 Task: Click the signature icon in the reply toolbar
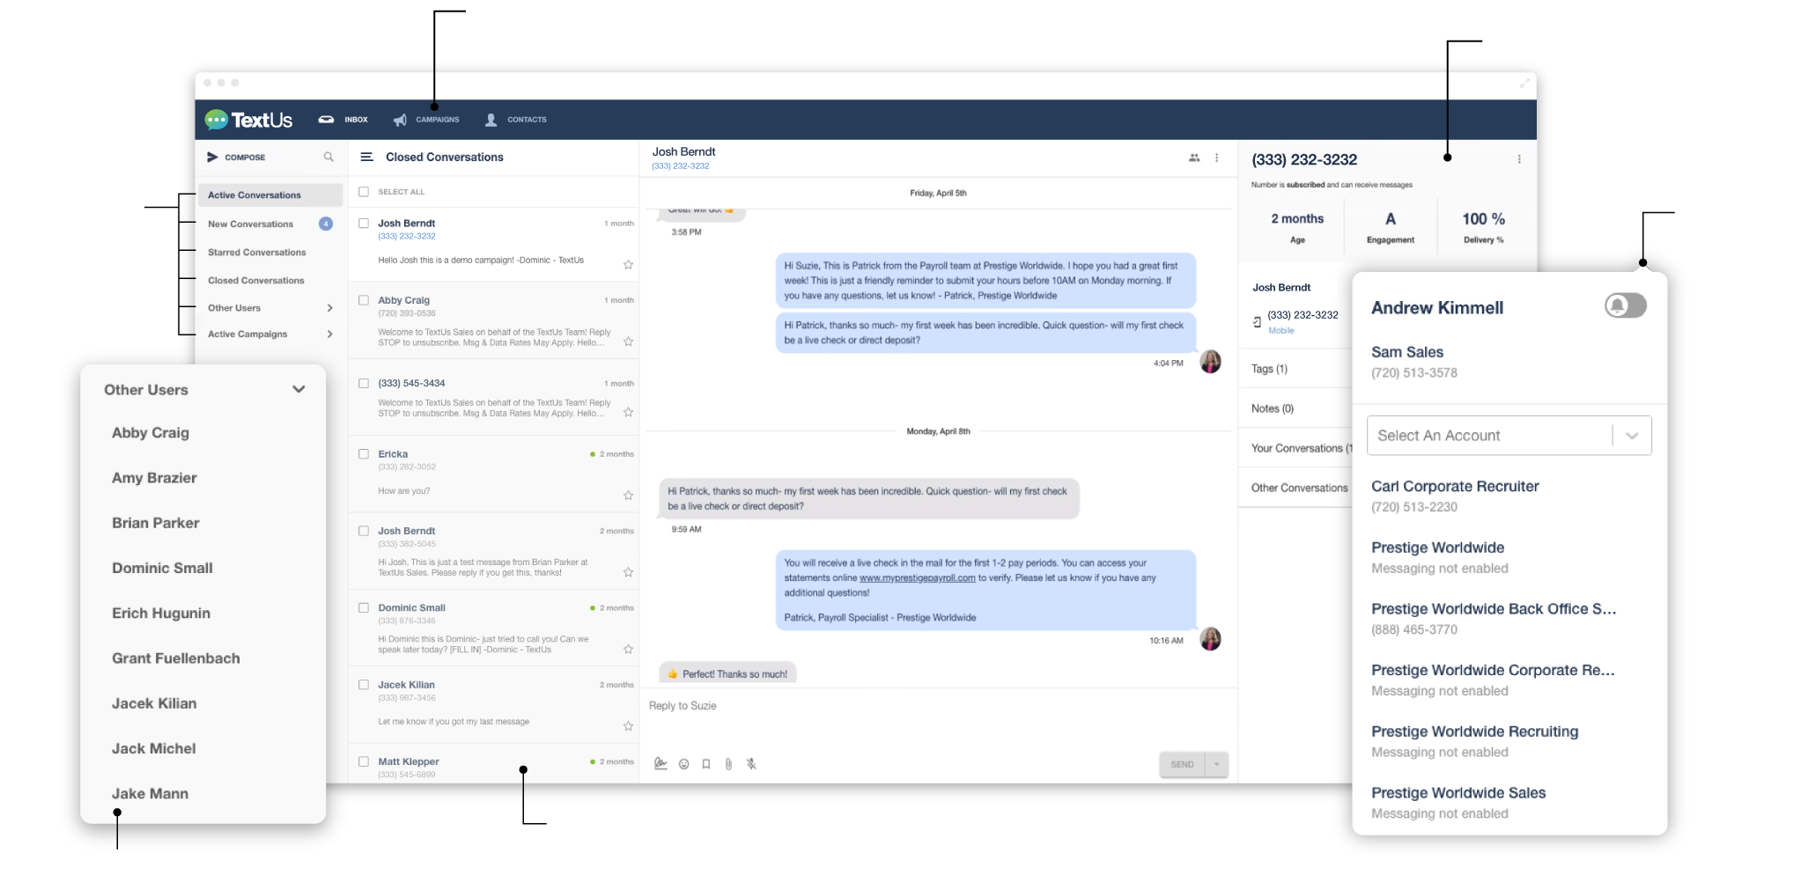coord(660,764)
